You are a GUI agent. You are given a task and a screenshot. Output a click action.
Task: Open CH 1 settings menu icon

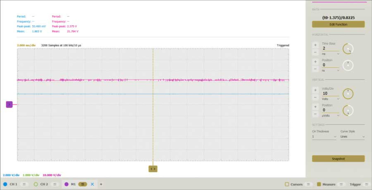[24, 184]
